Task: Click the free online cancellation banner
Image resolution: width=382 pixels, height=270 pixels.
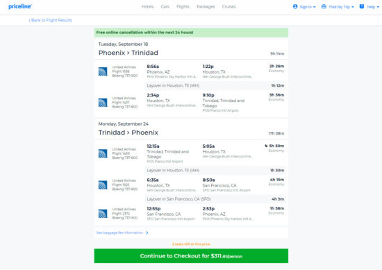Action: coord(191,33)
